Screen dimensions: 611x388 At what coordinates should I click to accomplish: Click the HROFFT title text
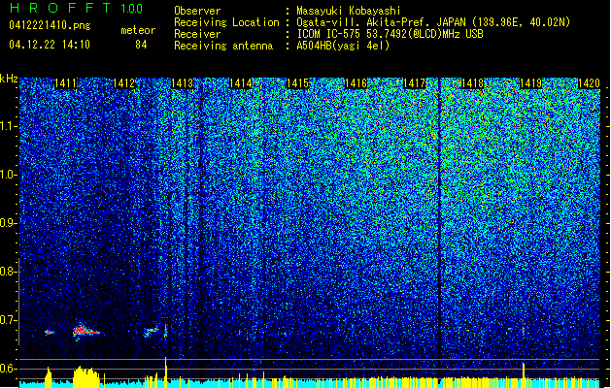61,8
